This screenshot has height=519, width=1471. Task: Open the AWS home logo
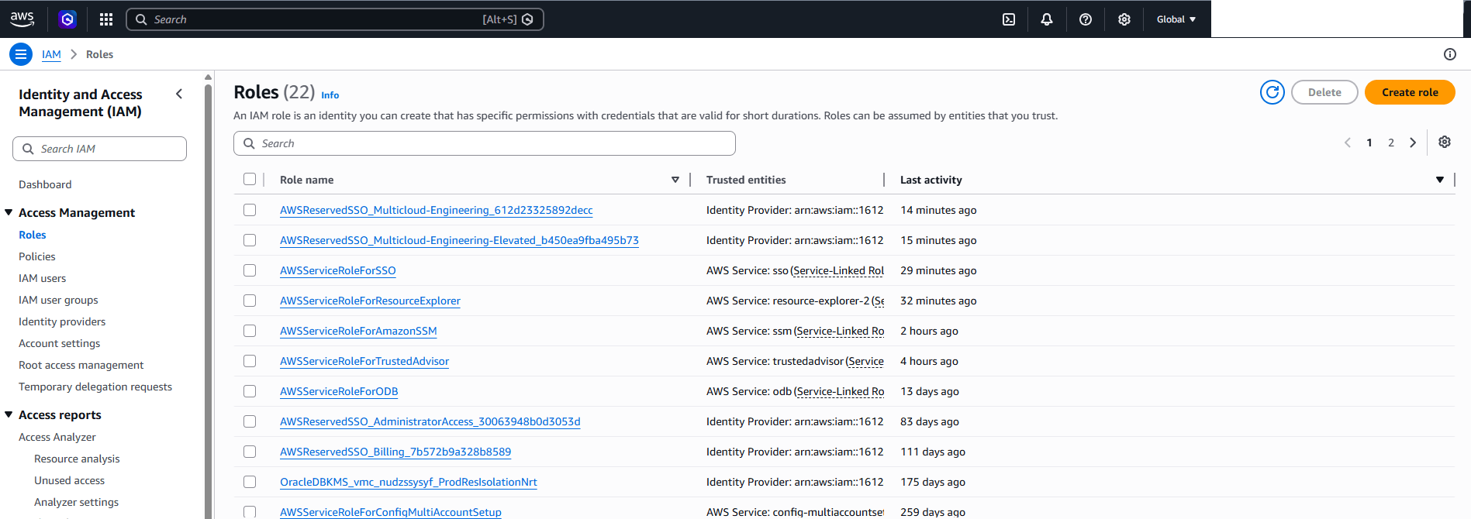pyautogui.click(x=22, y=19)
